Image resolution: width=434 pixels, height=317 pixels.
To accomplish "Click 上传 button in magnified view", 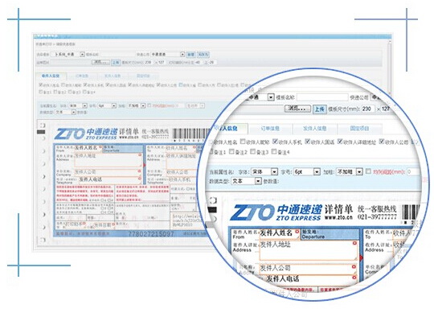I will coord(319,109).
